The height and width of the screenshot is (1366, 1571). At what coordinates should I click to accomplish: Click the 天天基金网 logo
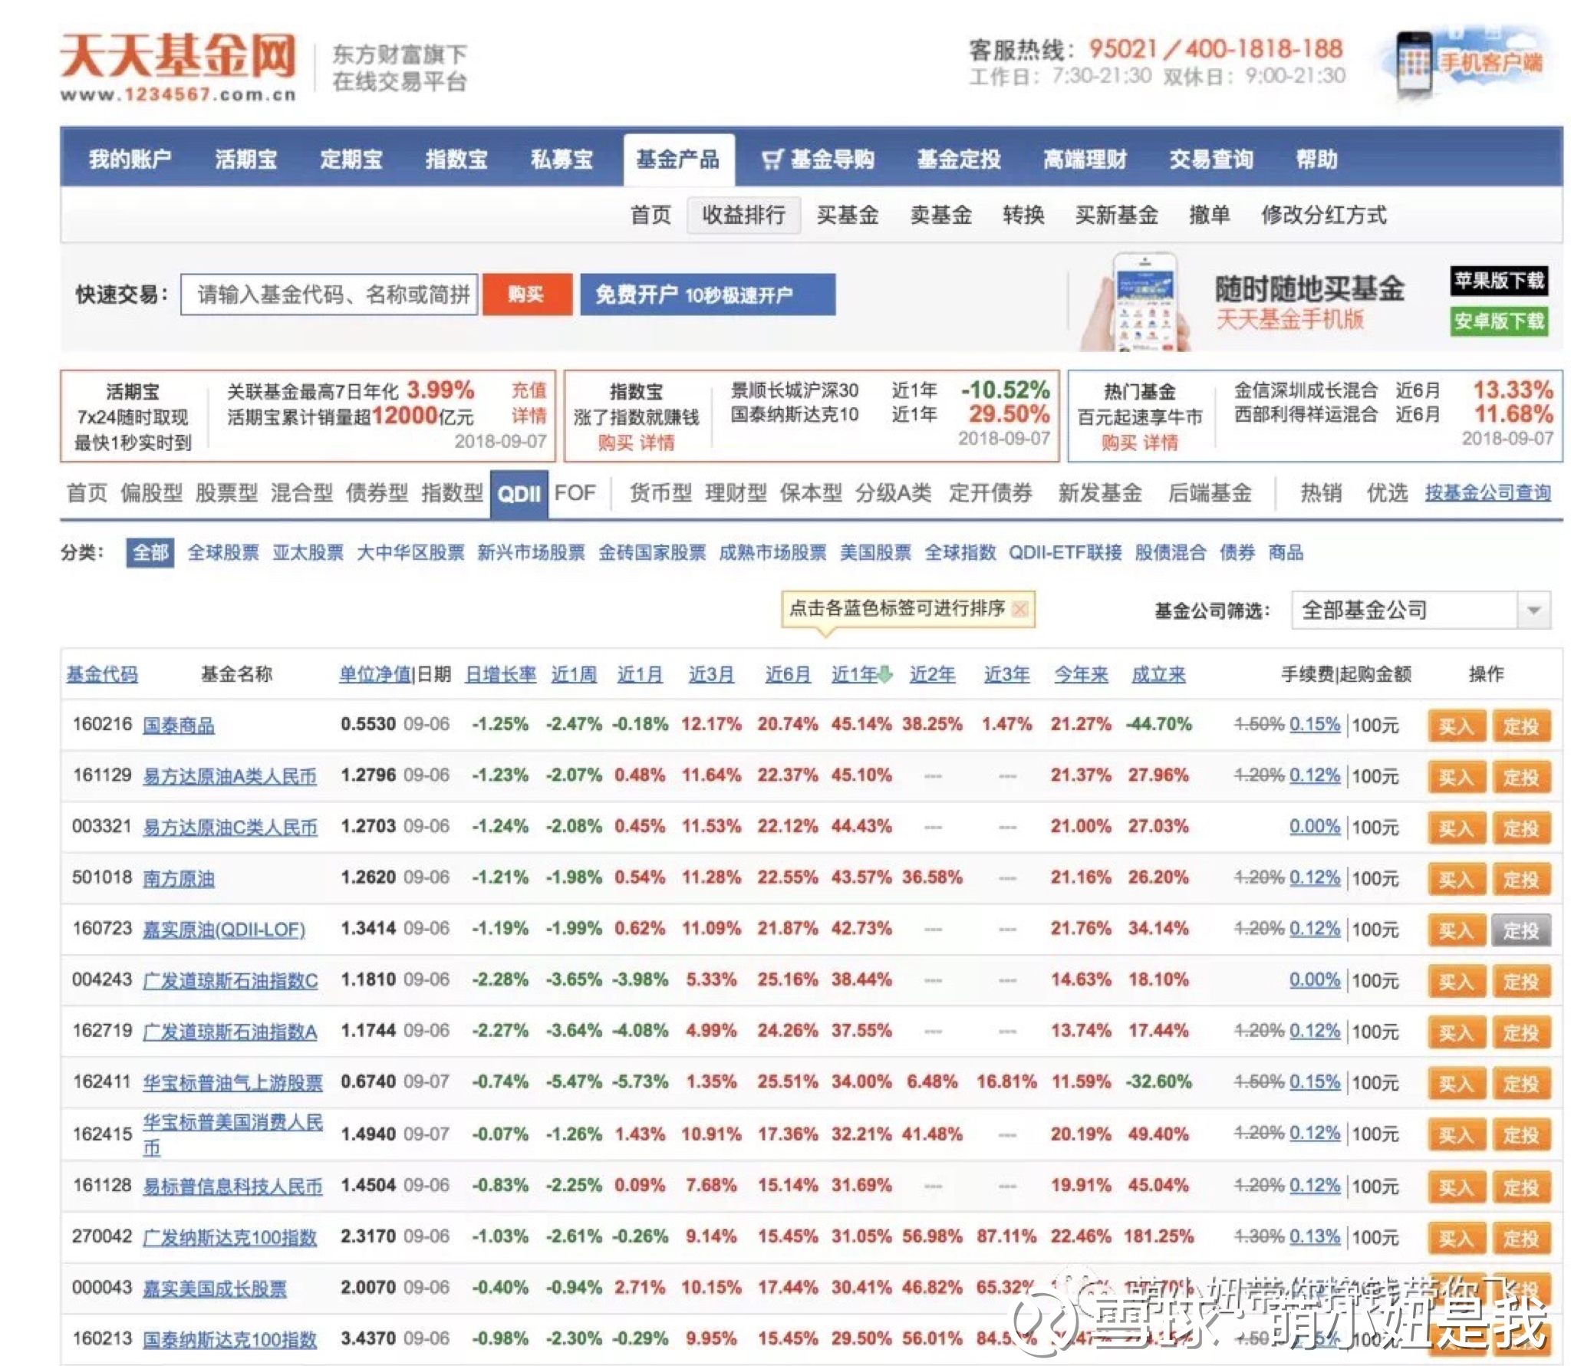coord(178,67)
